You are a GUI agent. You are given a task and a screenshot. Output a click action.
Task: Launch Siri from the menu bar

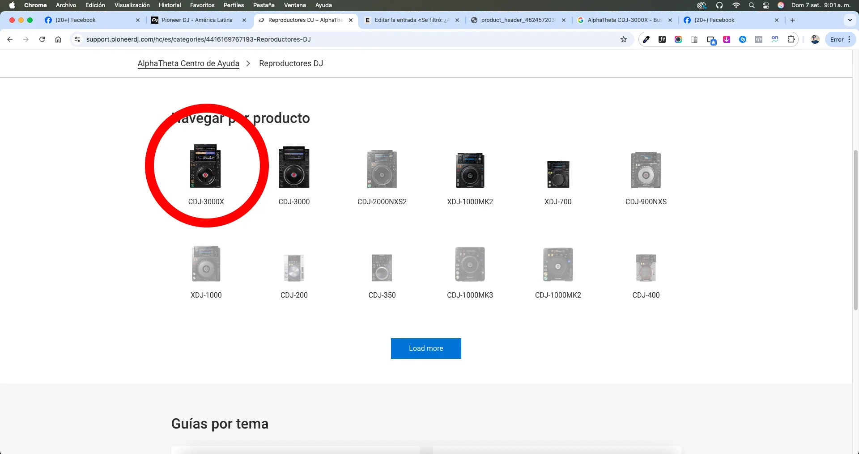click(781, 5)
